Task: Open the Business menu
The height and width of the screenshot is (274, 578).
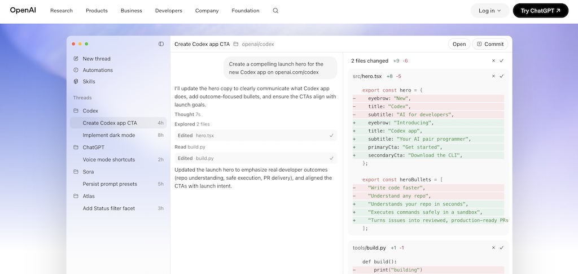Action: [131, 11]
